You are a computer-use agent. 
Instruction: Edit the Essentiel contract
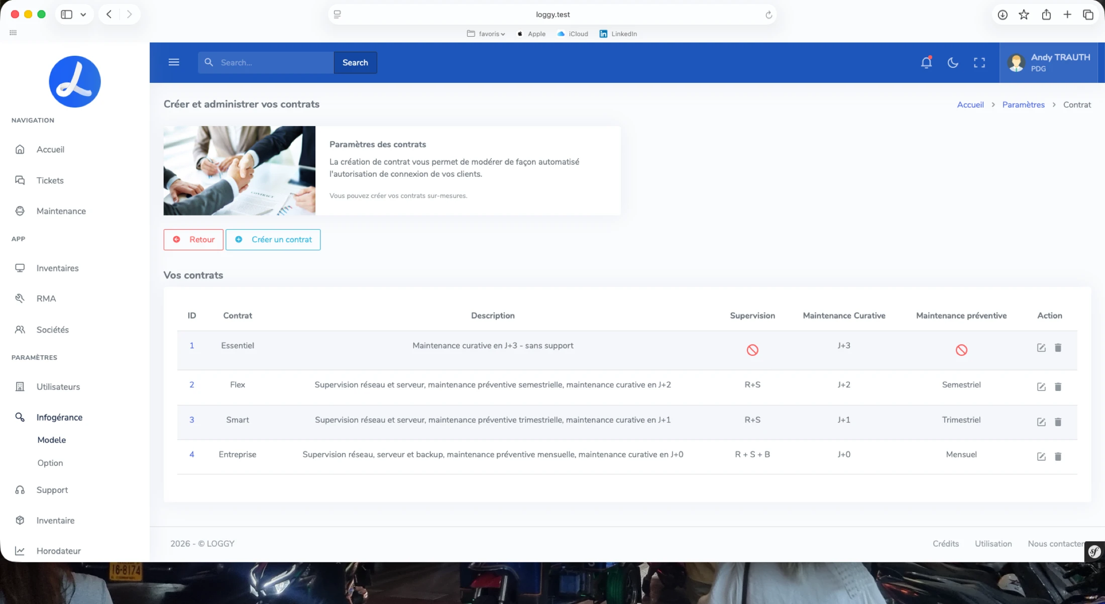coord(1041,348)
